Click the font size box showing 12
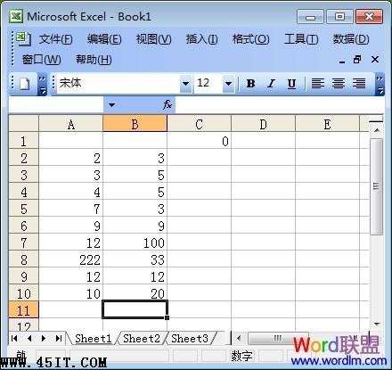The width and height of the screenshot is (392, 370). click(208, 84)
